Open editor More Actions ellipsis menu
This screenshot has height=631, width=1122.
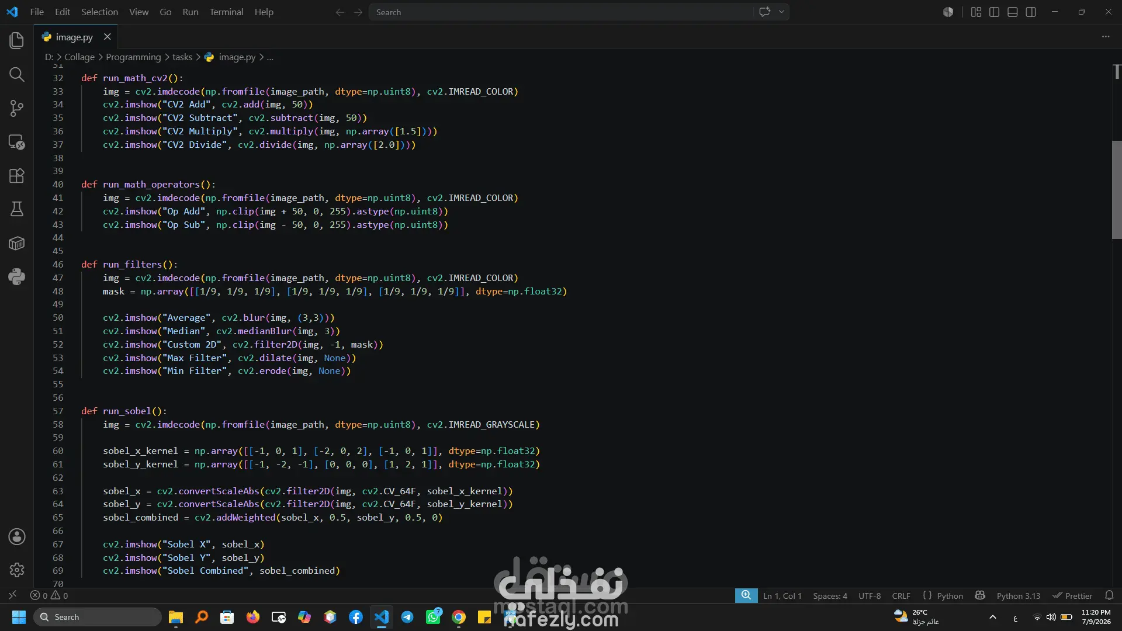1106,36
